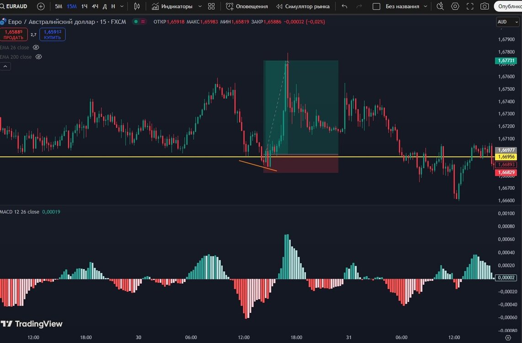Select the Д daily timeframe

point(105,6)
